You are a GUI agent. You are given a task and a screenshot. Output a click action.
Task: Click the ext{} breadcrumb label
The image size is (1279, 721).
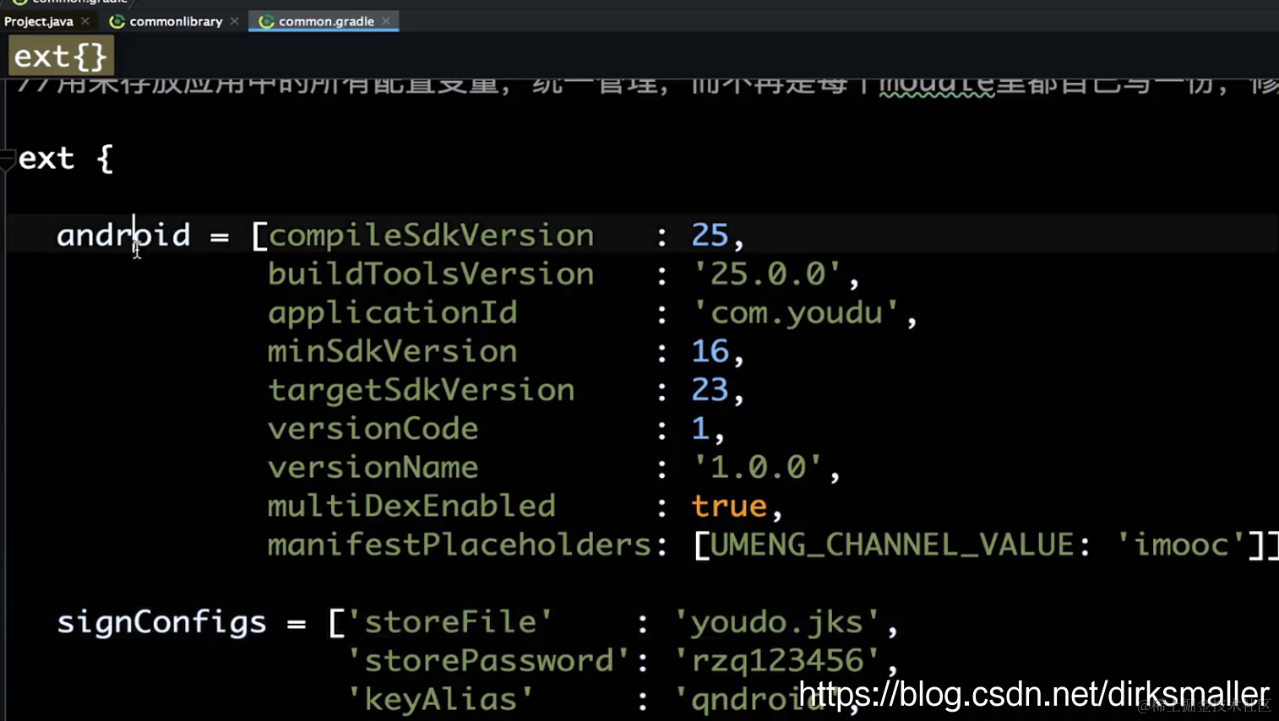(61, 57)
